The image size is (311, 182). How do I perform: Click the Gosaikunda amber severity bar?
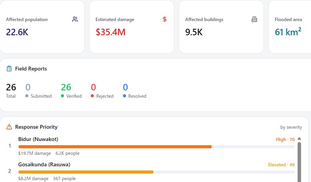[86, 172]
